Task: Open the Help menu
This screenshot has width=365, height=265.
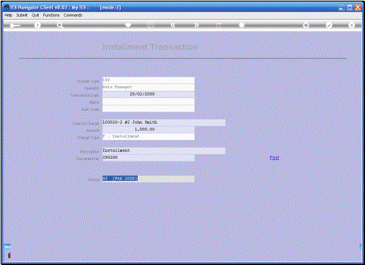Action: (8, 15)
